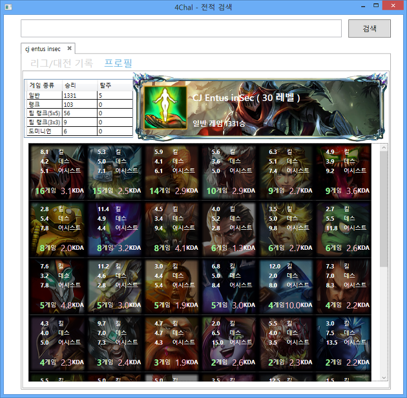Click 일반 게임 1331승 banner text
Viewport: 407px width, 398px height.
[x=219, y=124]
